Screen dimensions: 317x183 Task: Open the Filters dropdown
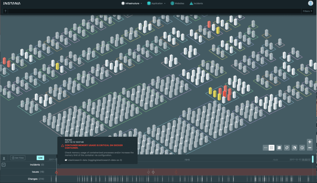(x=307, y=11)
